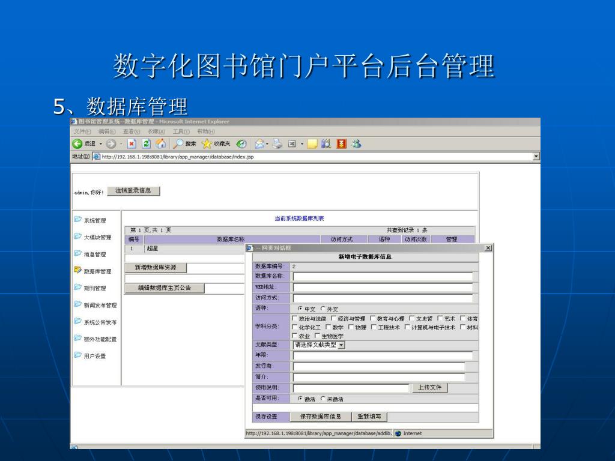Close the 网页对话框 dialog
This screenshot has width=615, height=461.
(x=488, y=248)
